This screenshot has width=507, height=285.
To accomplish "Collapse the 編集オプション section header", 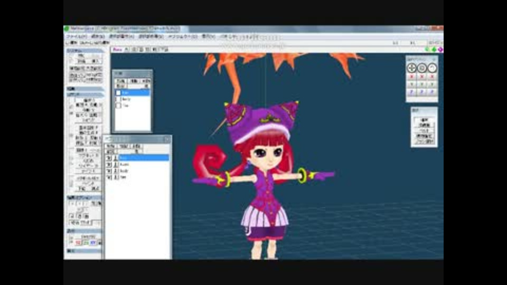I will tap(84, 197).
